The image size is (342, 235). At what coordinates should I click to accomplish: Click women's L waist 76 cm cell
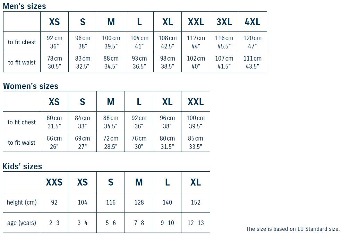pyautogui.click(x=139, y=142)
